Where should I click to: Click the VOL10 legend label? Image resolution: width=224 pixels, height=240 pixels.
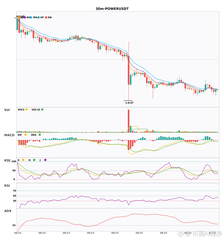tap(36, 110)
